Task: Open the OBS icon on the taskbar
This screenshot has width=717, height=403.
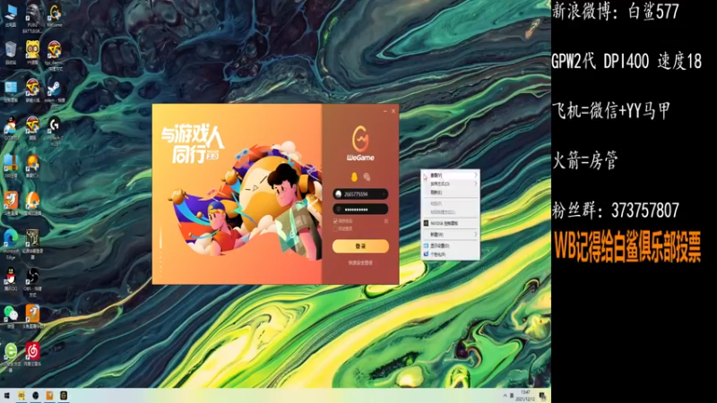Action: click(36, 396)
